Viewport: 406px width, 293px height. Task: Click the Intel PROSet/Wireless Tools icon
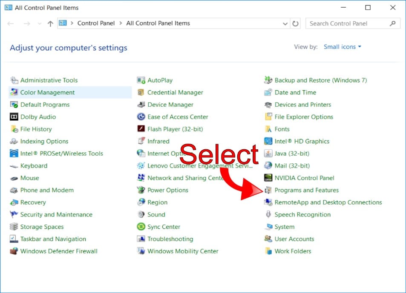point(14,154)
